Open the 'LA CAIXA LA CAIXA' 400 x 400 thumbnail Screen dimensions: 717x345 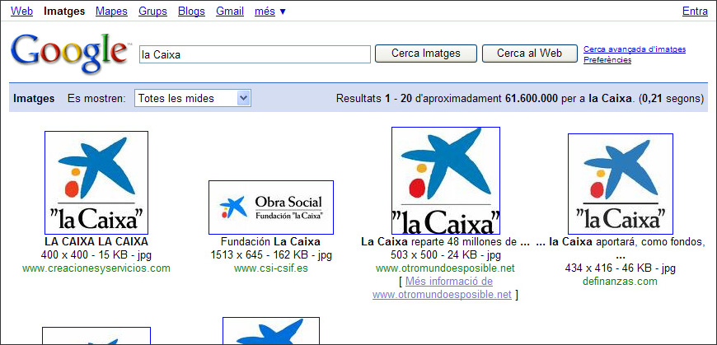click(96, 182)
